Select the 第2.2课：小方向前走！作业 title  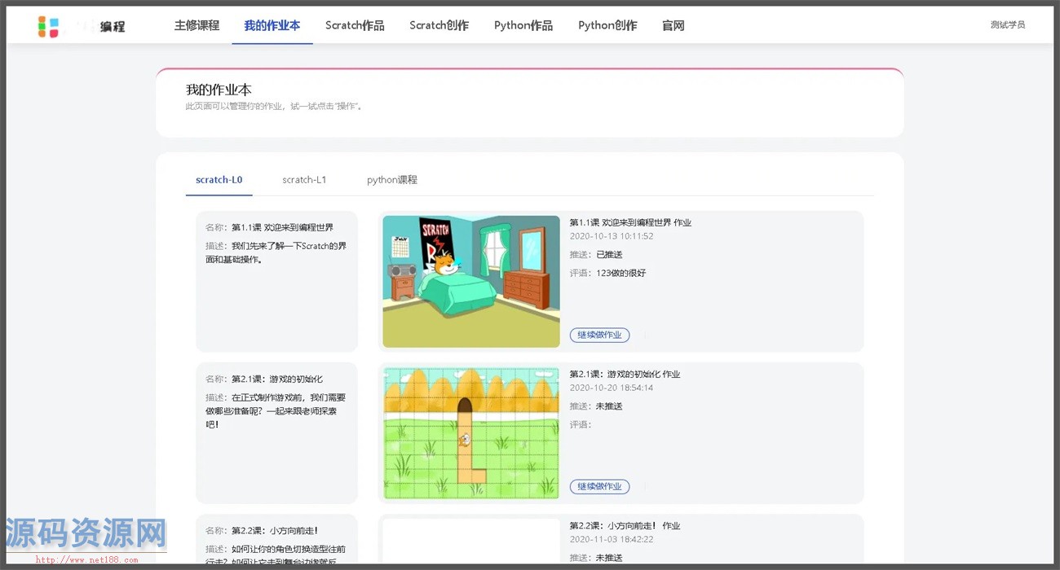pos(625,525)
